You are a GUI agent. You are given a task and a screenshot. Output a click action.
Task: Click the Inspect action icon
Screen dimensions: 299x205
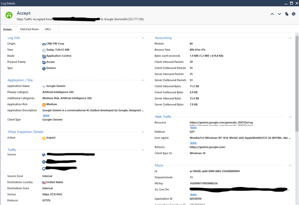click(x=44, y=138)
